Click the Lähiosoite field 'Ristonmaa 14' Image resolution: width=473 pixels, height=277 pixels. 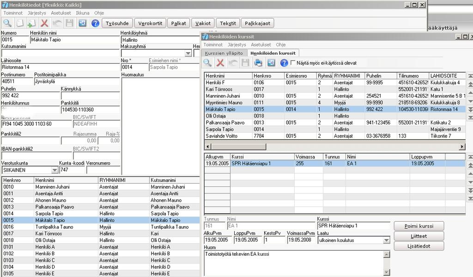(x=61, y=67)
